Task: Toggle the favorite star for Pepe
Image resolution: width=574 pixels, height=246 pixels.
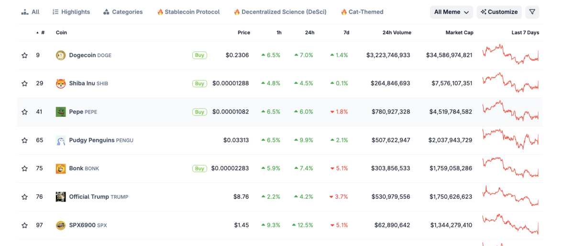Action: click(x=24, y=112)
